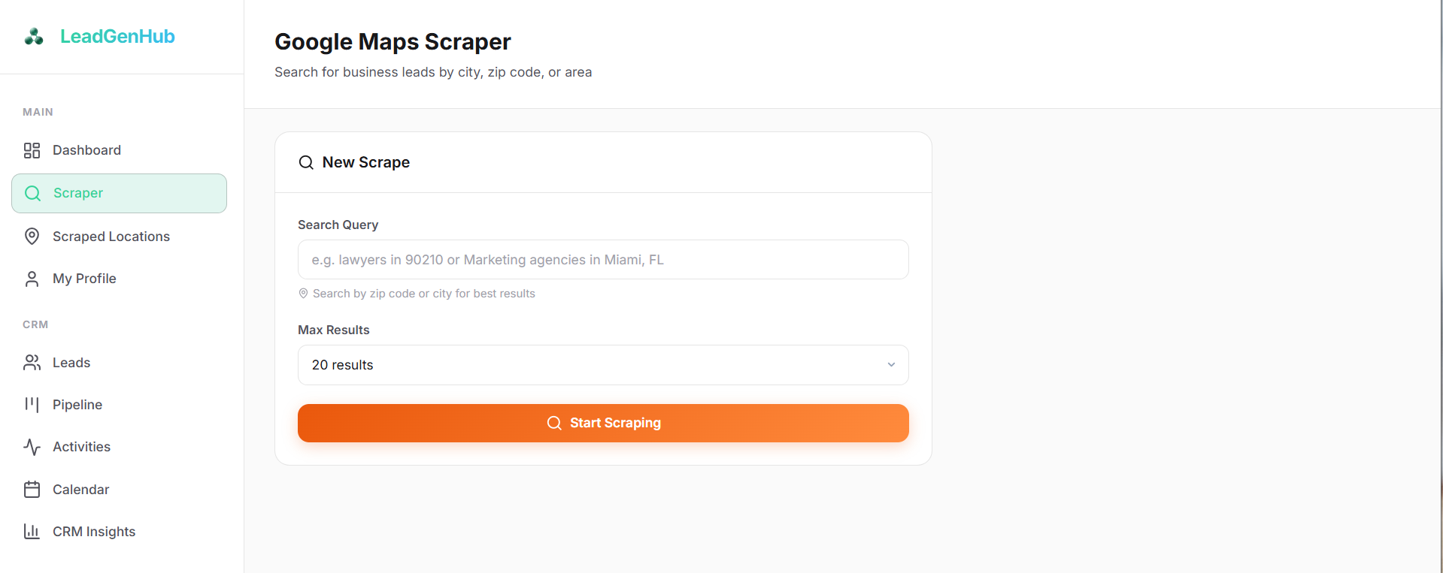Click the Scraped Locations pin icon
Viewport: 1443px width, 573px height.
click(x=32, y=237)
